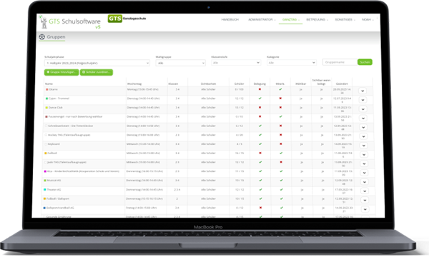Click the 'Dance Club' row name

point(56,107)
